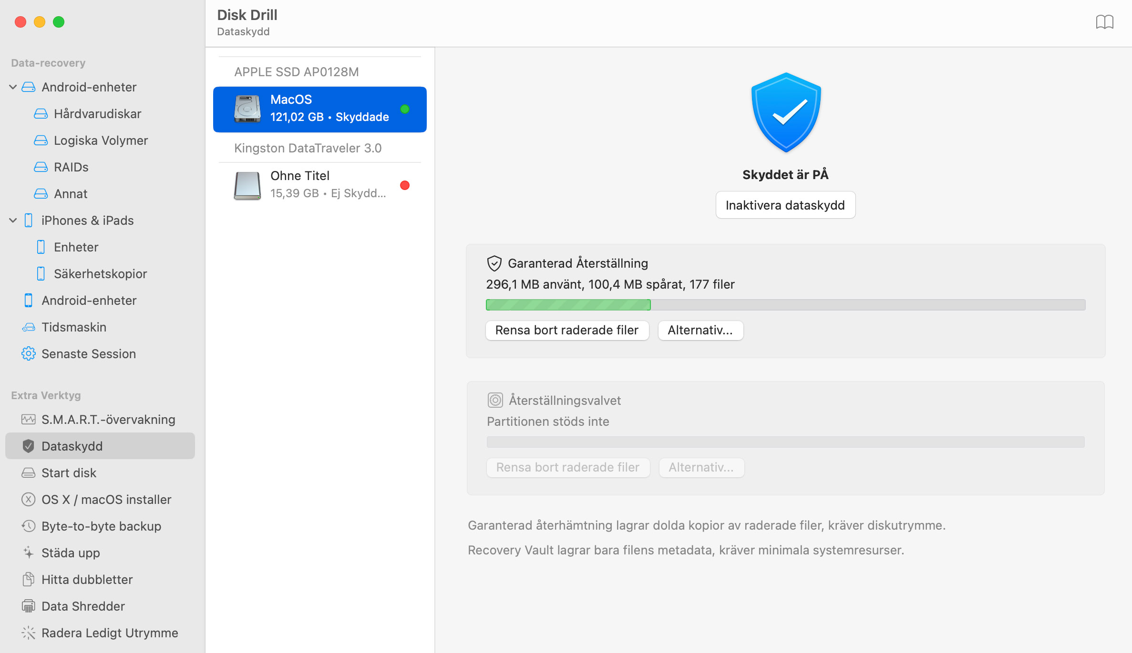Select MacOS partition from disk list
Image resolution: width=1132 pixels, height=653 pixels.
pos(320,108)
